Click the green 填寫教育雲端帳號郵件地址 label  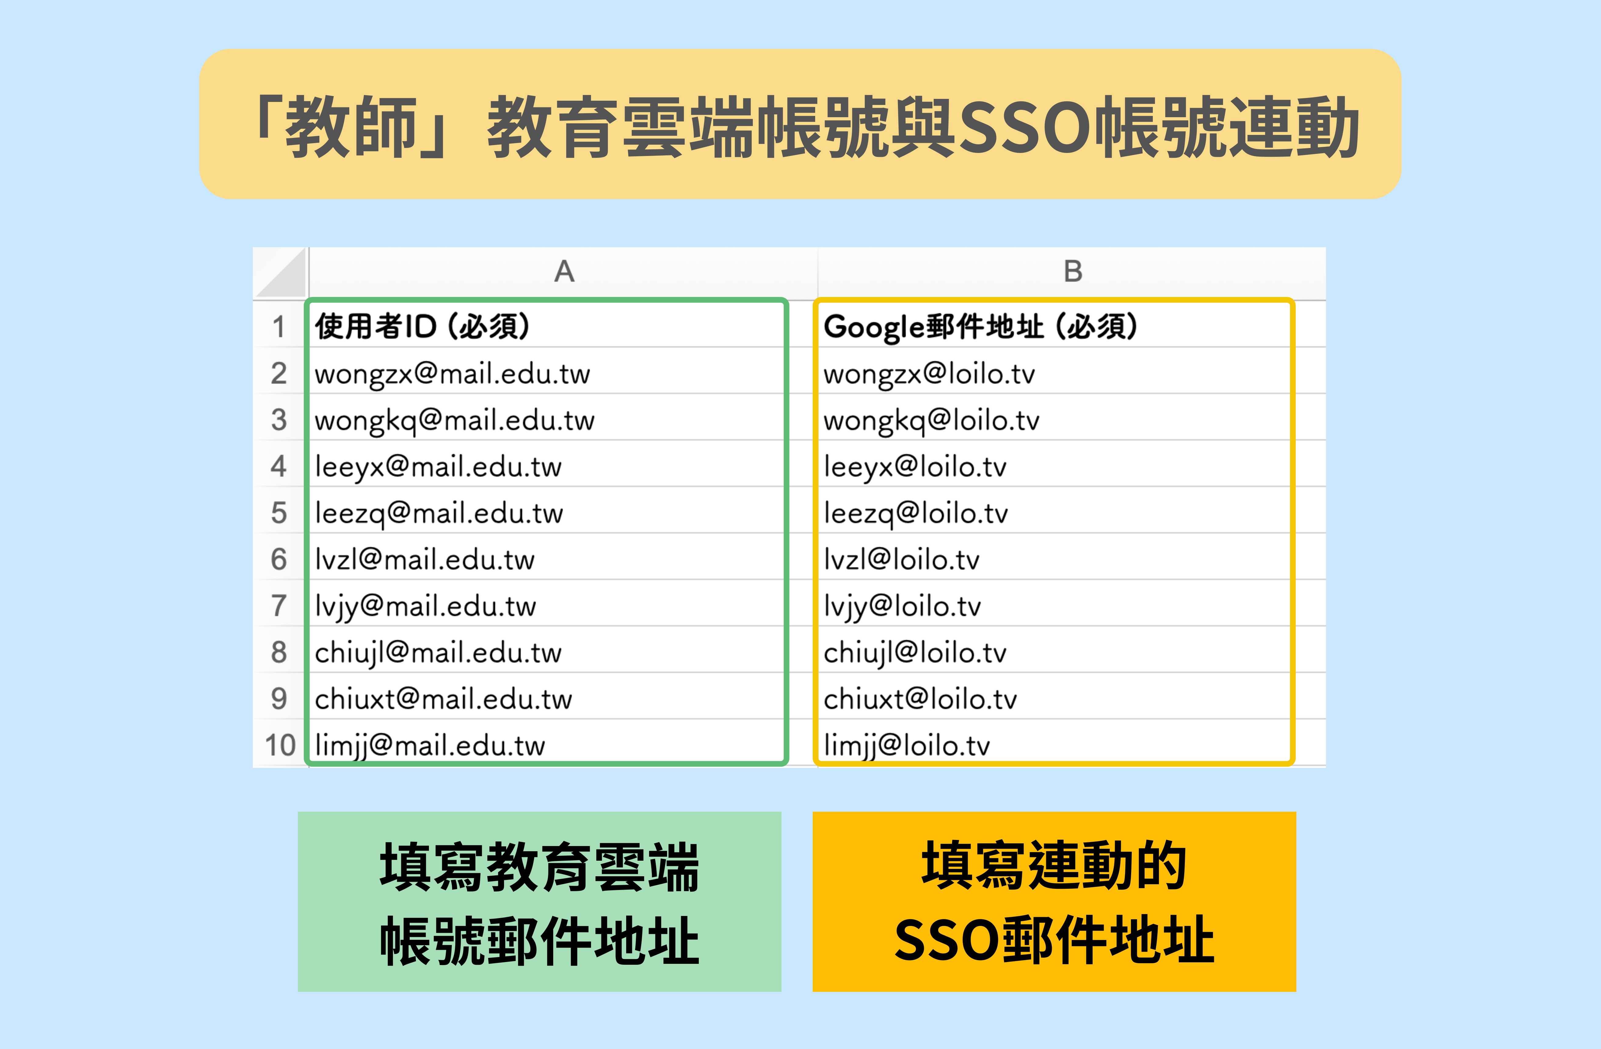click(x=539, y=901)
